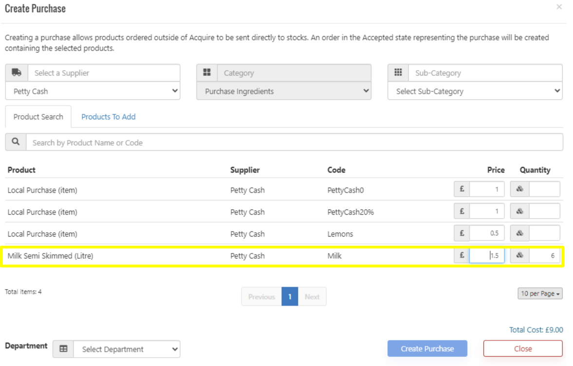Click the table icon beside Select Department
Screen dimensions: 573x366
63,349
